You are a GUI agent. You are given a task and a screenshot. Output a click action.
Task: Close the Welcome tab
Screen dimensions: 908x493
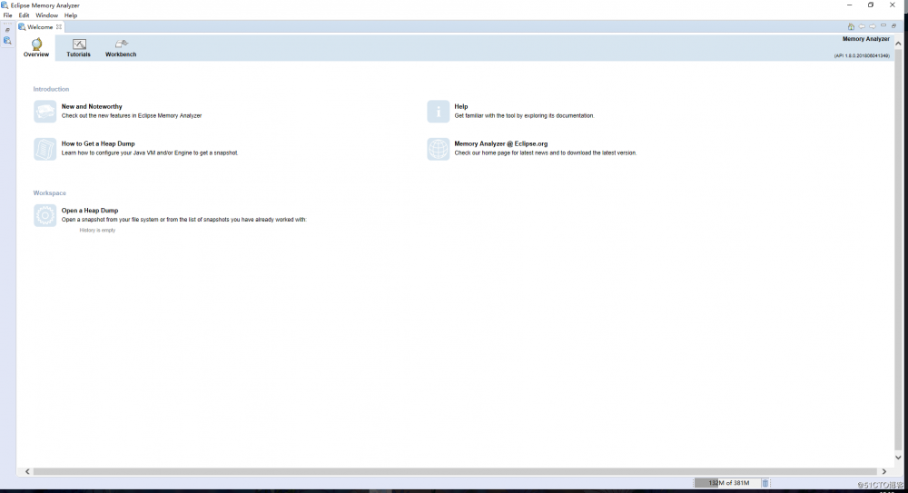coord(58,26)
